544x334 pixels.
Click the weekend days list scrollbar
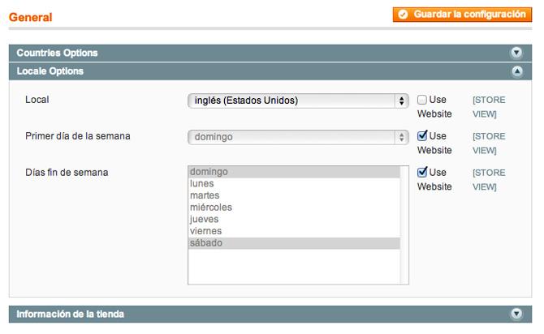404,225
